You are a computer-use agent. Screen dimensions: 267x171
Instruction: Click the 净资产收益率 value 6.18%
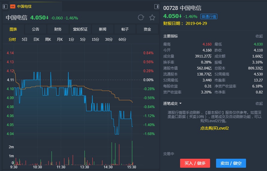pos(257,86)
